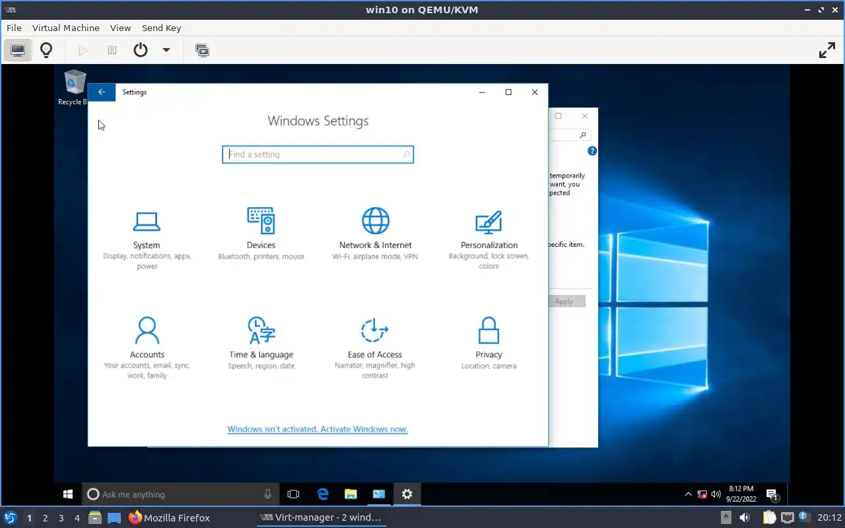Open the System settings category
Image resolution: width=845 pixels, height=528 pixels.
pos(147,240)
